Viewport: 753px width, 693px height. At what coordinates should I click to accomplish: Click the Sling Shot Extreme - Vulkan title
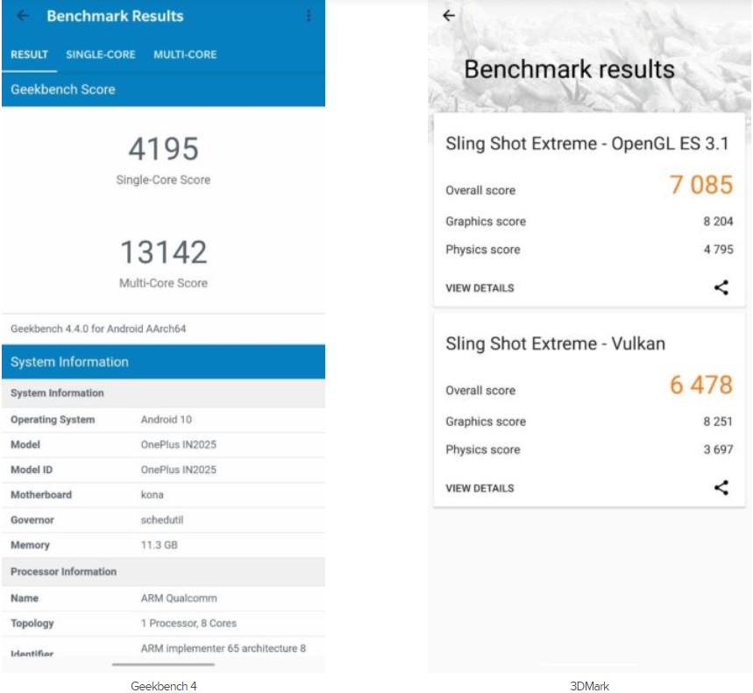pyautogui.click(x=555, y=344)
